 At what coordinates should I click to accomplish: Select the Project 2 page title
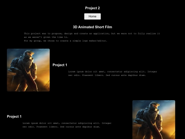click(x=92, y=8)
